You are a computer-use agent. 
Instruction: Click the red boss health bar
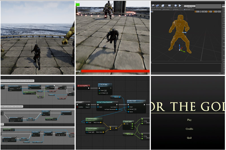pos(116,71)
